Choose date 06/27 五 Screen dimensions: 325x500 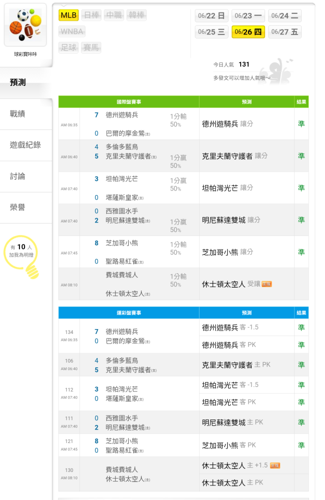(285, 32)
